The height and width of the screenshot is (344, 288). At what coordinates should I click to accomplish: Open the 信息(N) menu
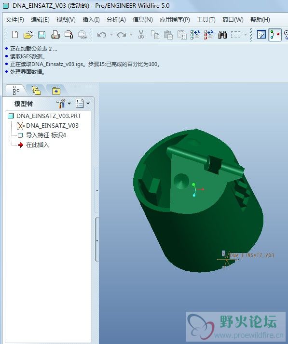click(x=143, y=20)
